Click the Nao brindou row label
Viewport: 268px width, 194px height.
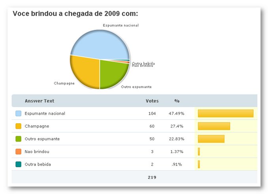pos(37,152)
